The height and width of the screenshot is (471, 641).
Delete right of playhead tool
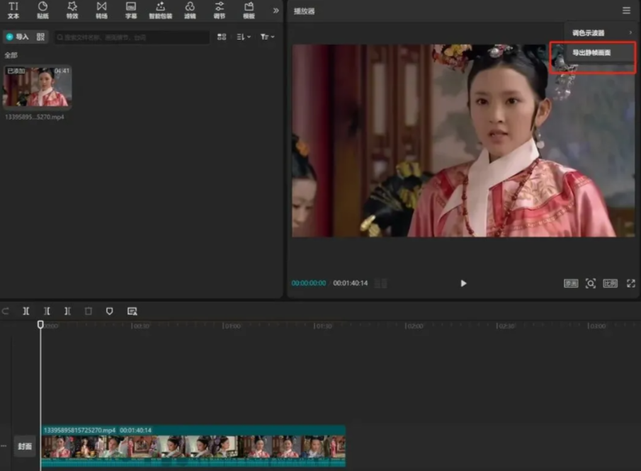pos(67,311)
